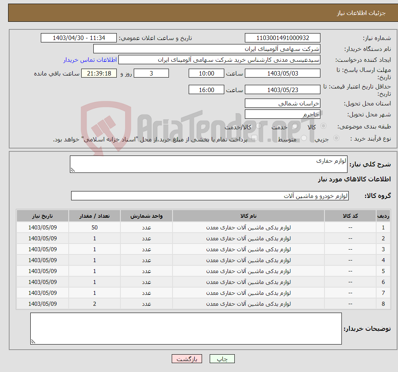Select the خدمت radio button
The width and height of the screenshot is (398, 372).
point(295,126)
